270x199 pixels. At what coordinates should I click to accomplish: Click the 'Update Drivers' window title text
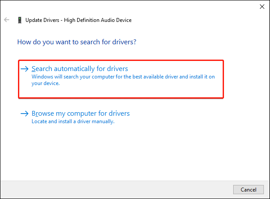click(42, 20)
